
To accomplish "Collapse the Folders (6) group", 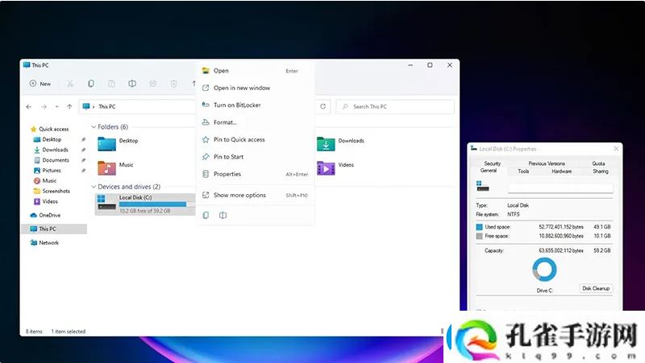I will pos(94,127).
